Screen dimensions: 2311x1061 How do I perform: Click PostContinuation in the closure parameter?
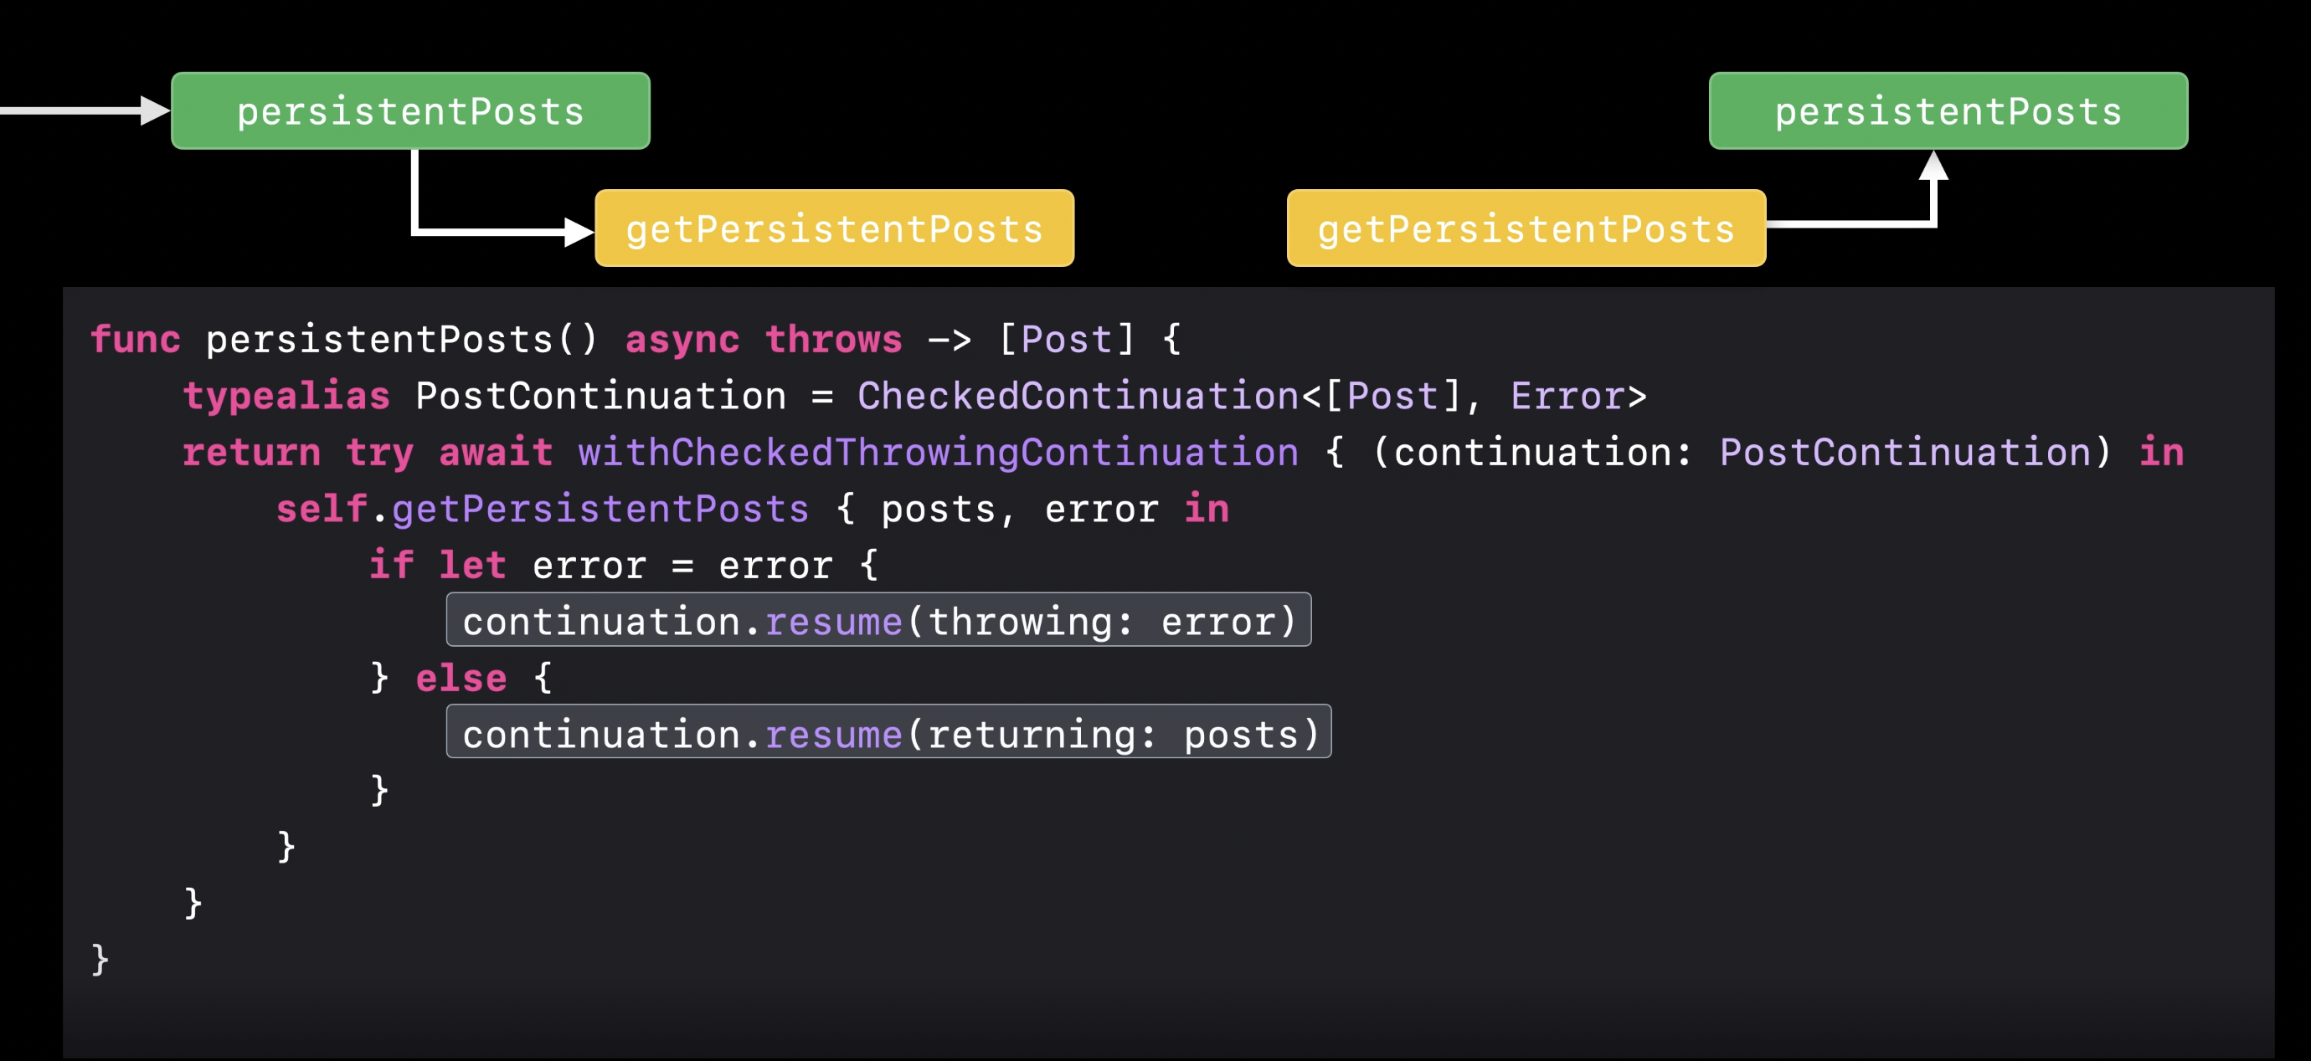click(1905, 453)
